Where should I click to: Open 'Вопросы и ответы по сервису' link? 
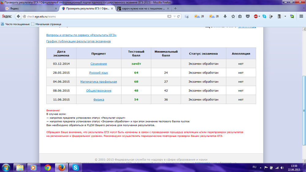tap(81, 35)
